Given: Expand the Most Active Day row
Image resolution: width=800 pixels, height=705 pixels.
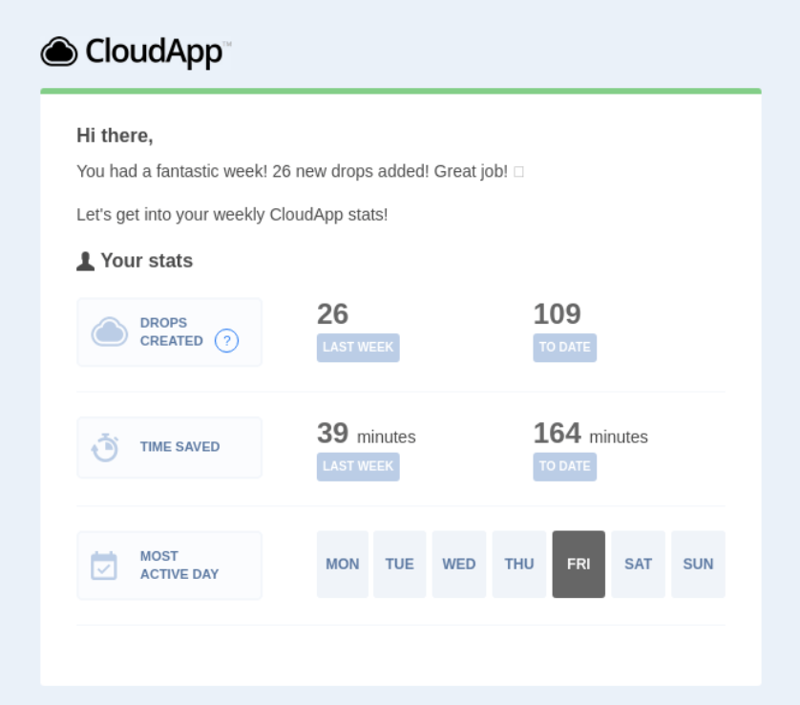Looking at the screenshot, I should click(169, 564).
